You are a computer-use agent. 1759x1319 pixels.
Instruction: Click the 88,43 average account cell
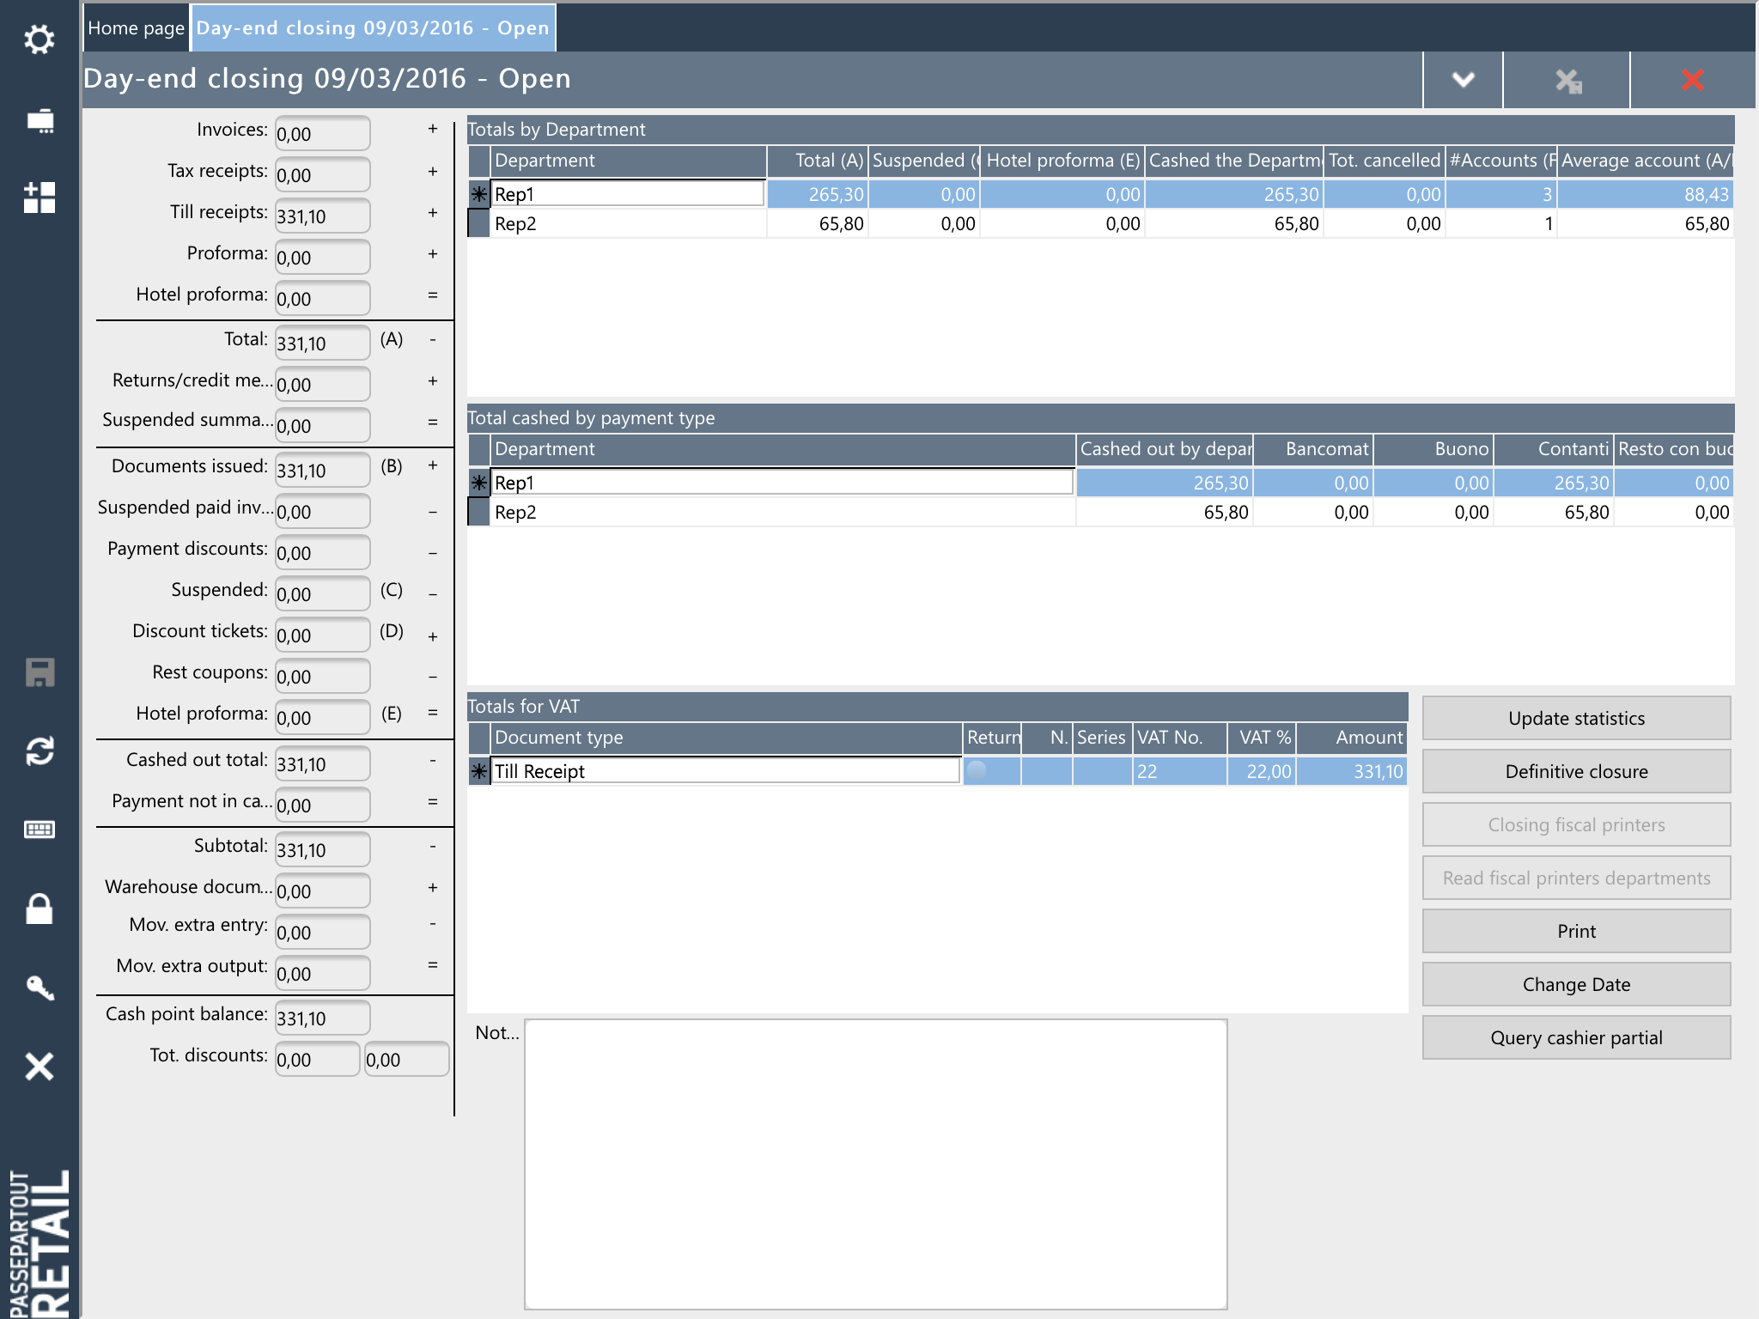(1645, 194)
